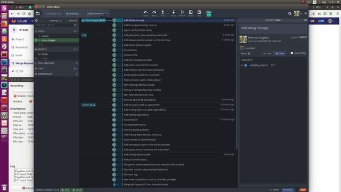Expand the TAGS section
Viewport: 341px width, 192px height.
56,69
